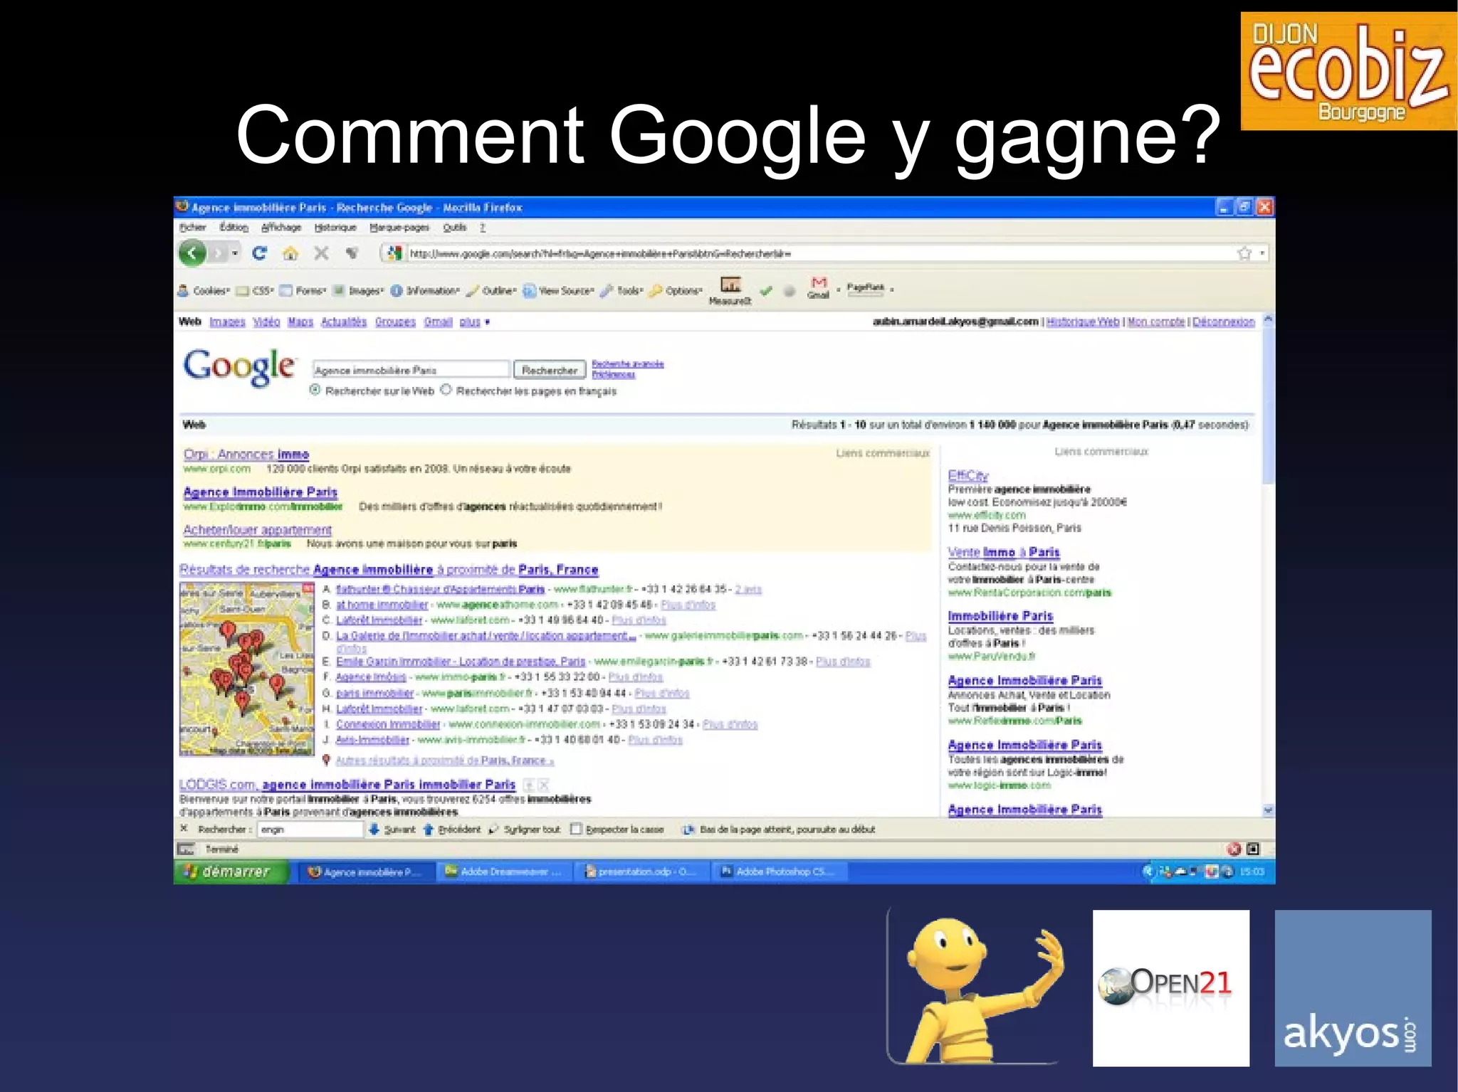This screenshot has height=1092, width=1458.
Task: Open the Marque-pages menu
Action: (x=399, y=228)
